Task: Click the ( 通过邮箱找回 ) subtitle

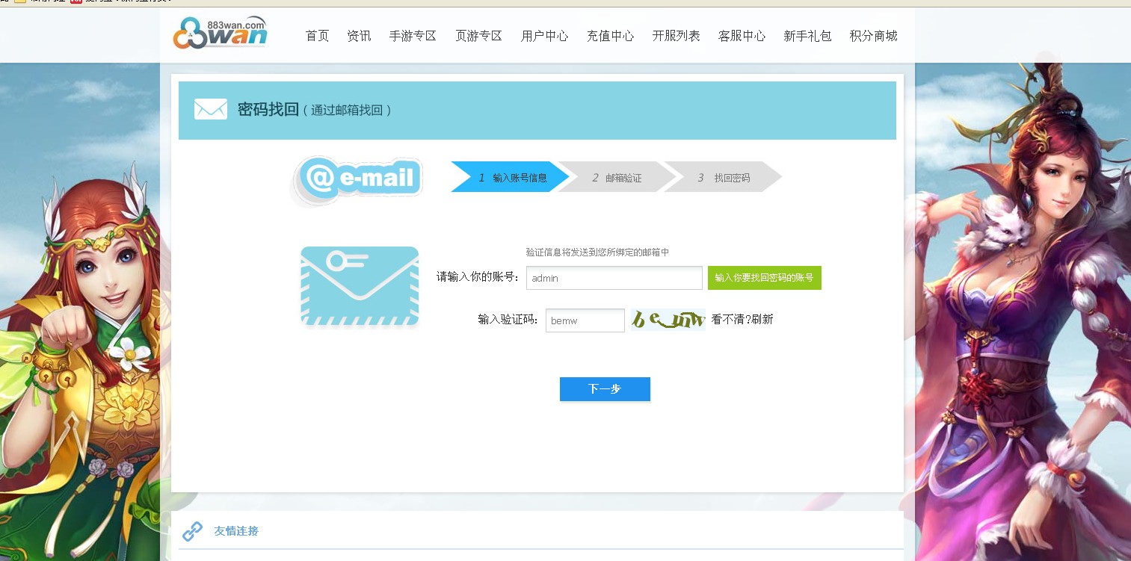Action: tap(348, 111)
